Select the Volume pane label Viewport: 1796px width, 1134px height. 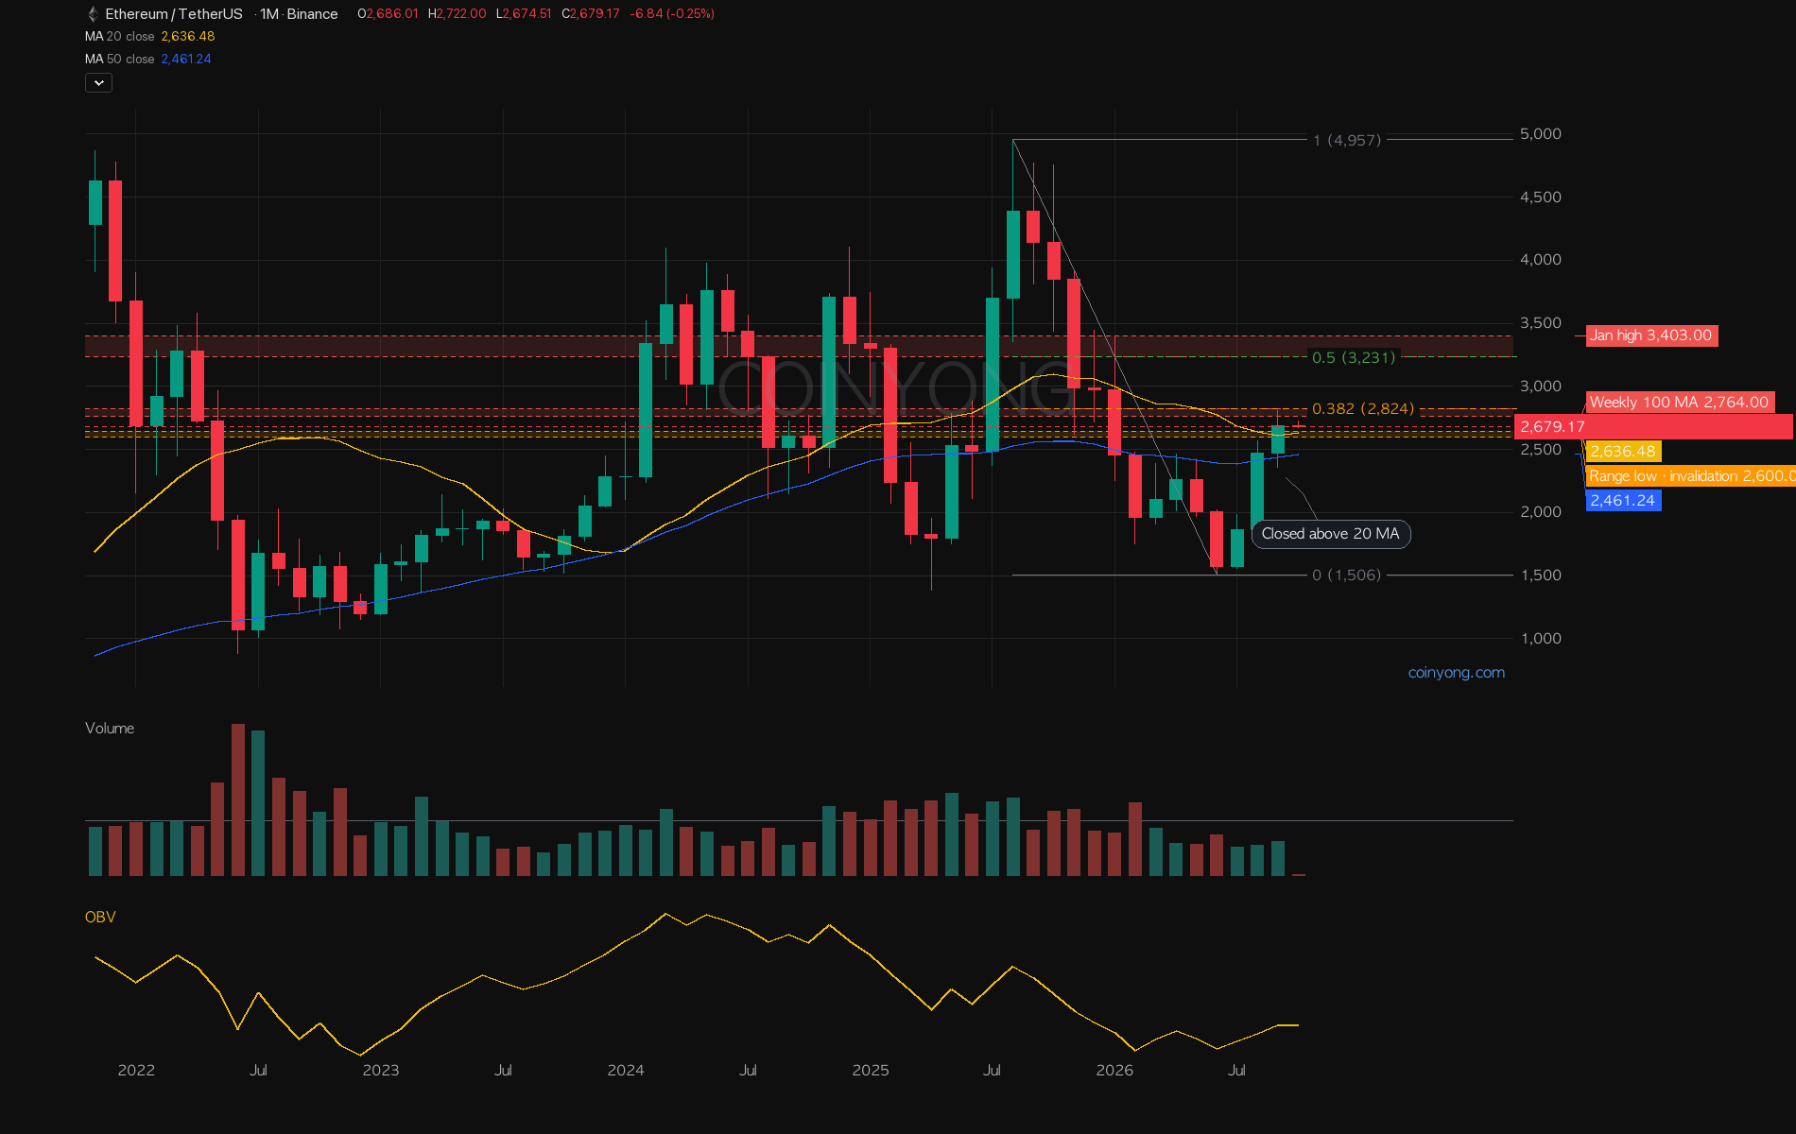(x=110, y=729)
